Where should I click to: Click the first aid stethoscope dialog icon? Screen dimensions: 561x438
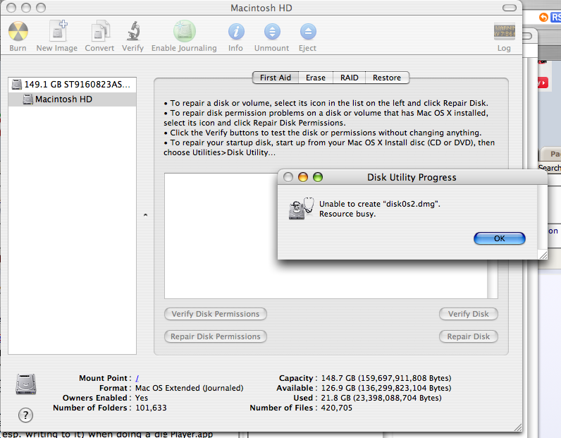click(301, 209)
